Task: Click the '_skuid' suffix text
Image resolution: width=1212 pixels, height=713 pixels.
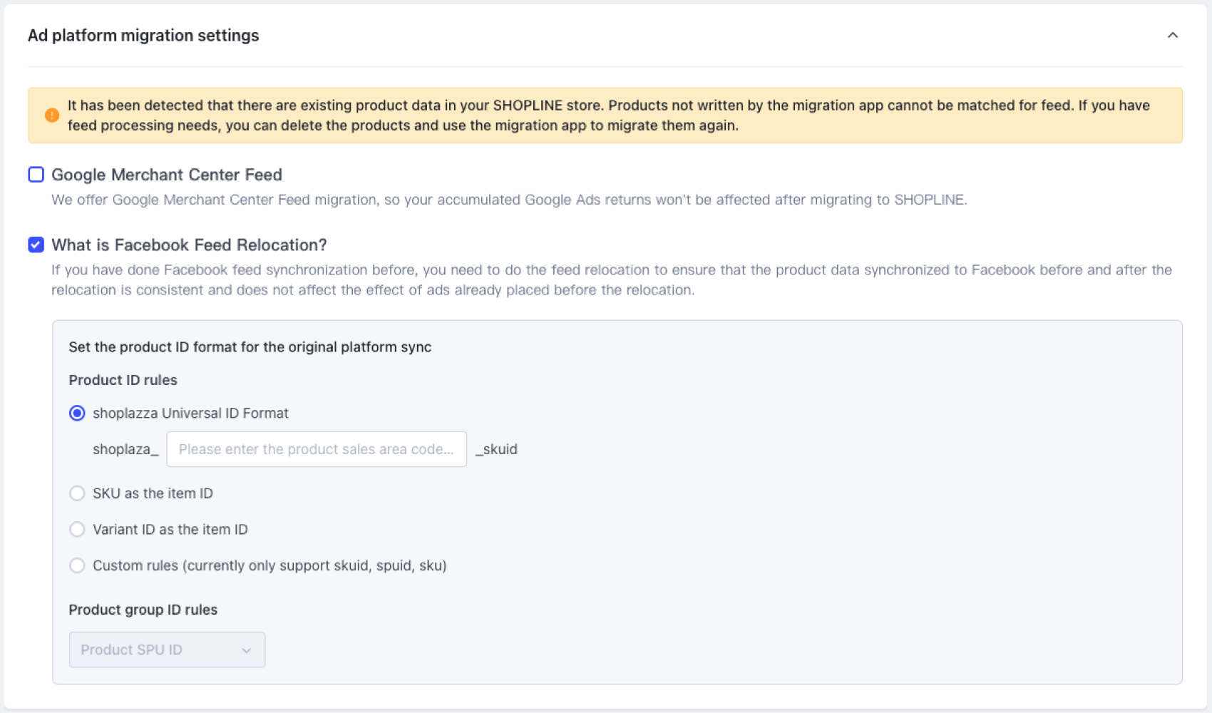Action: pyautogui.click(x=497, y=449)
